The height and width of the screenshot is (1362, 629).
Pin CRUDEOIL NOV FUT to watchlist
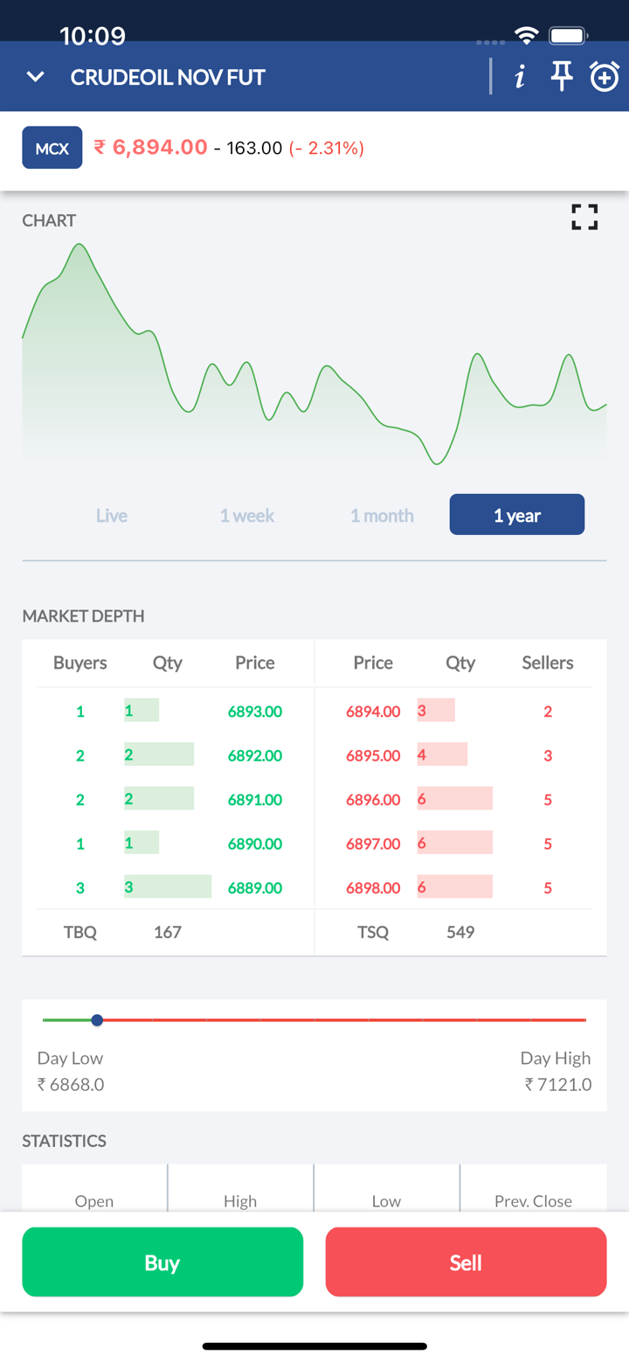coord(562,77)
